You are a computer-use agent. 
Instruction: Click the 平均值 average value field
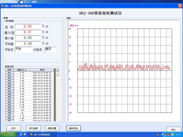pyautogui.click(x=28, y=43)
